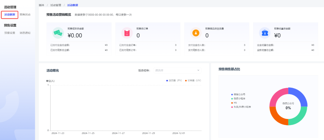Go to 预售活动 in the sidebar
This screenshot has width=324, height=140.
[x=25, y=15]
